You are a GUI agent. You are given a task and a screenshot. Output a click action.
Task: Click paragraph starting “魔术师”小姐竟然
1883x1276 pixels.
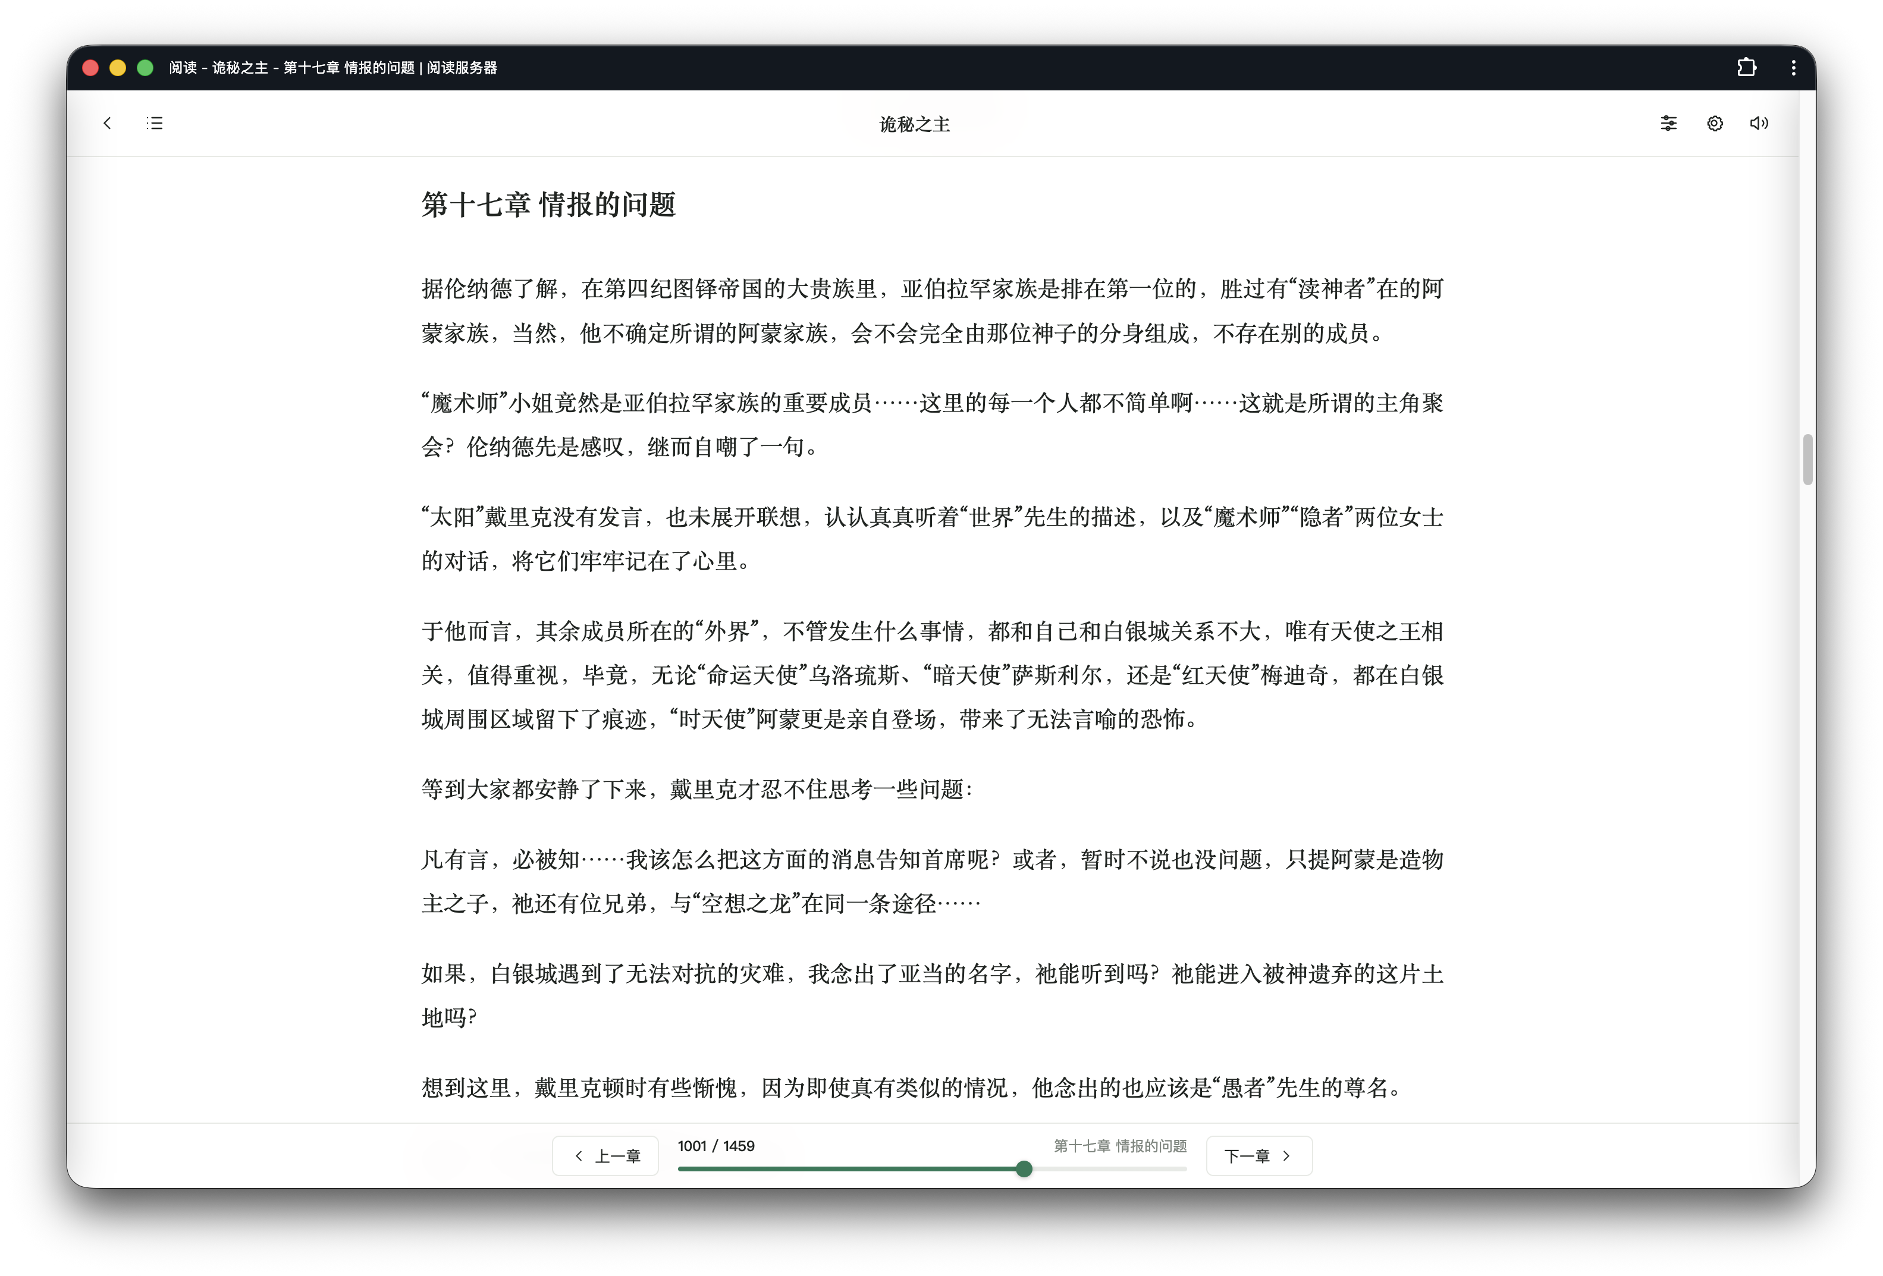932,425
